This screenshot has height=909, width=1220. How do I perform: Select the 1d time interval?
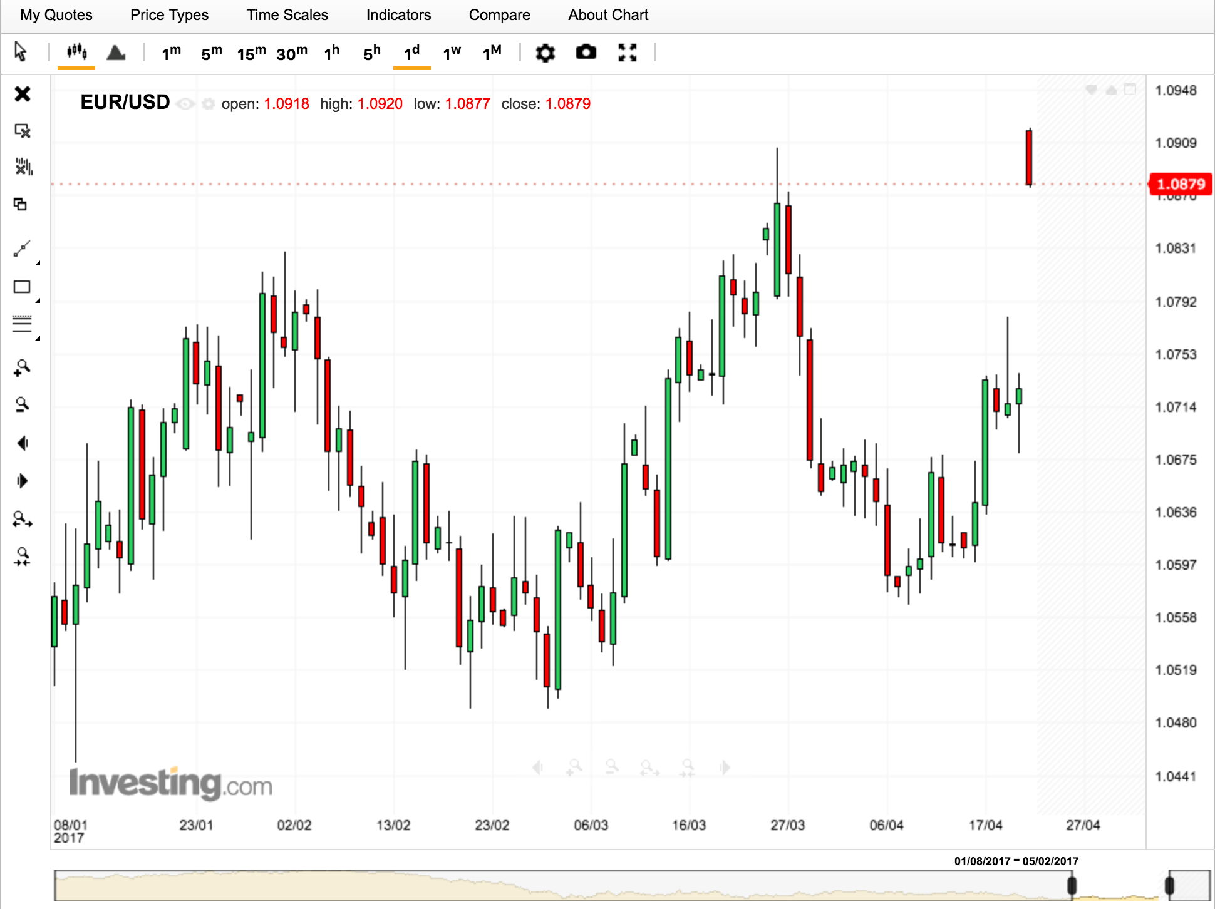[x=411, y=53]
